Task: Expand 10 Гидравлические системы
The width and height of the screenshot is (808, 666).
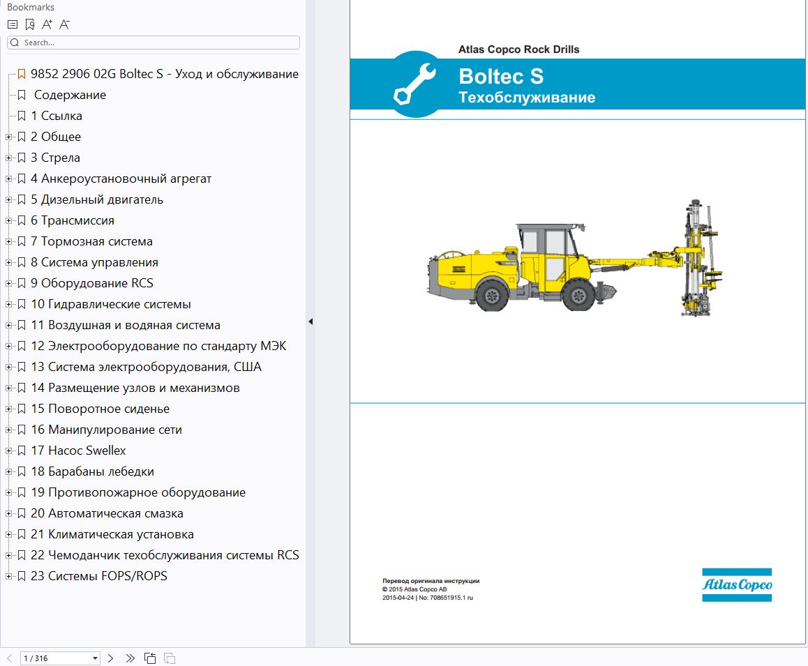Action: click(x=9, y=305)
